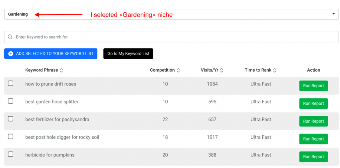Check 'best garden hose splitter' checkbox
The width and height of the screenshot is (340, 168).
(11, 101)
